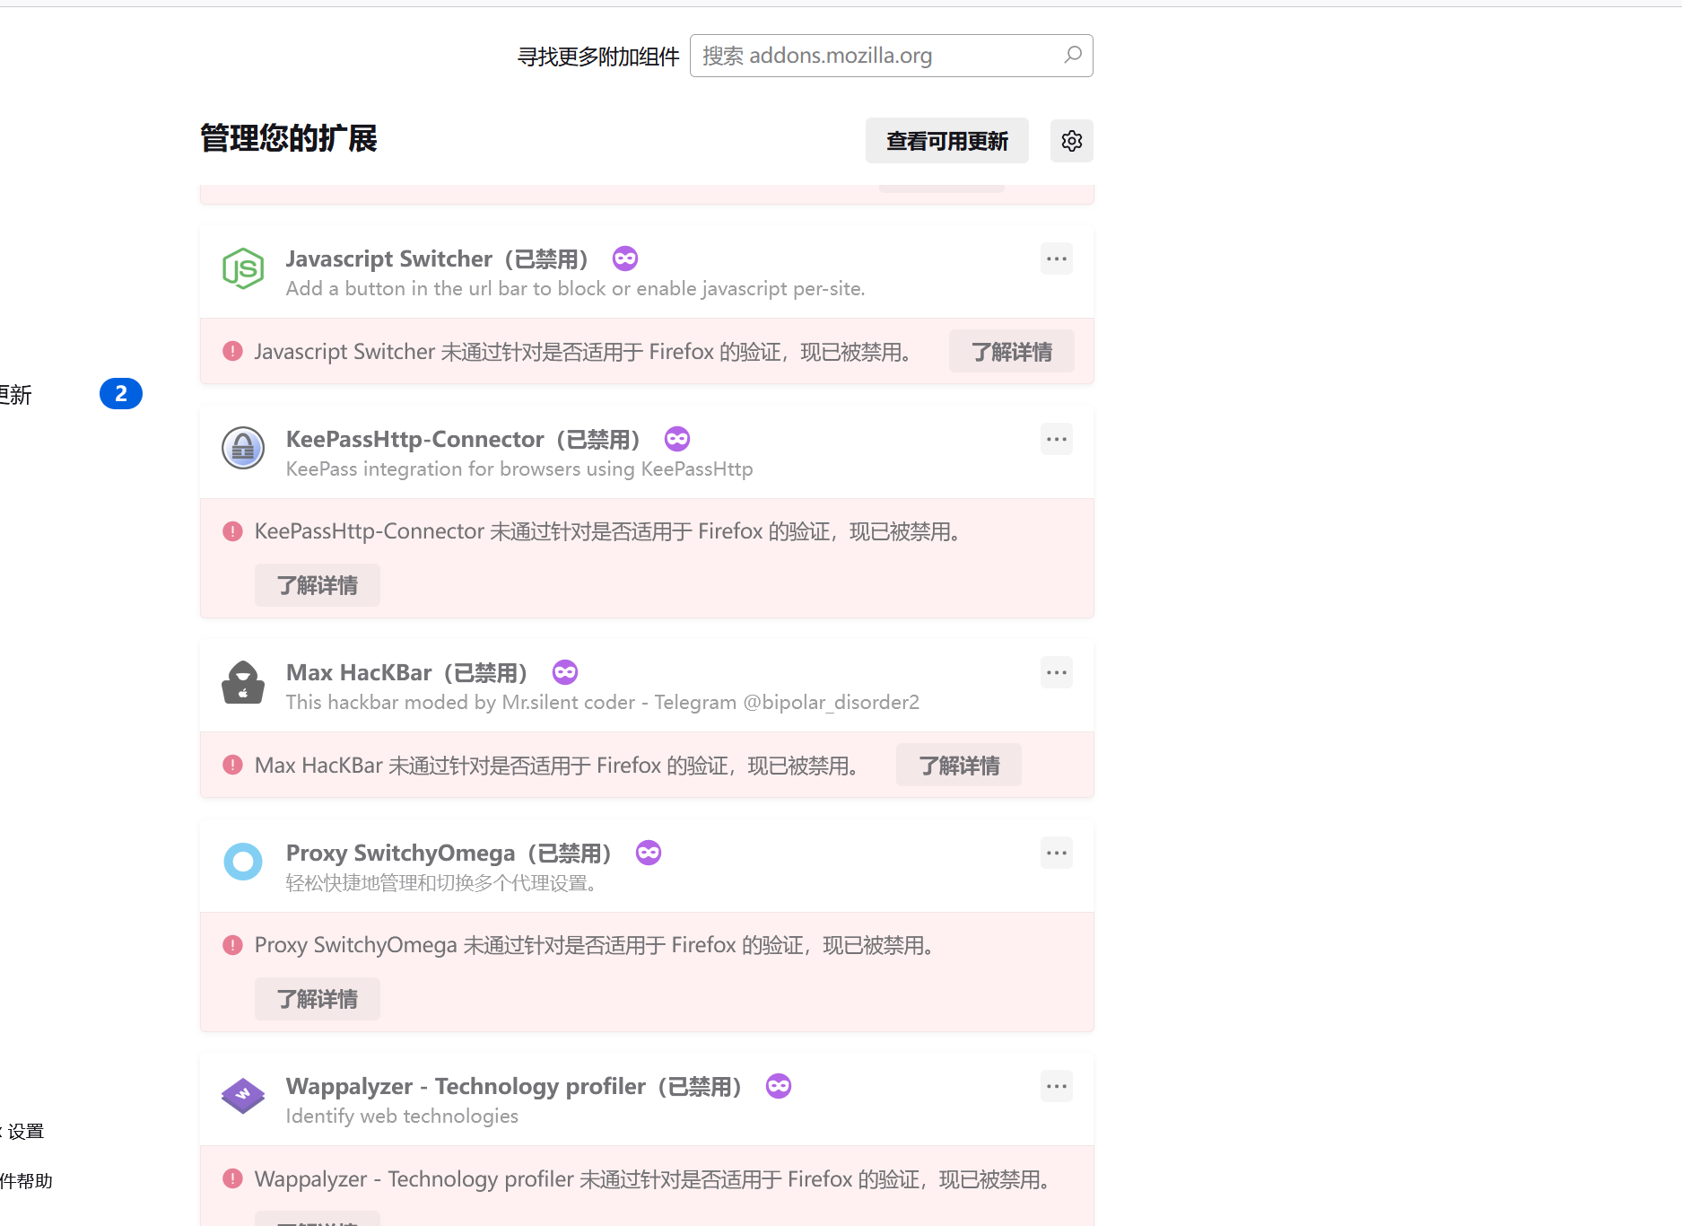Click the Max HacKBar disabled warning message text
1682x1226 pixels.
coord(559,766)
